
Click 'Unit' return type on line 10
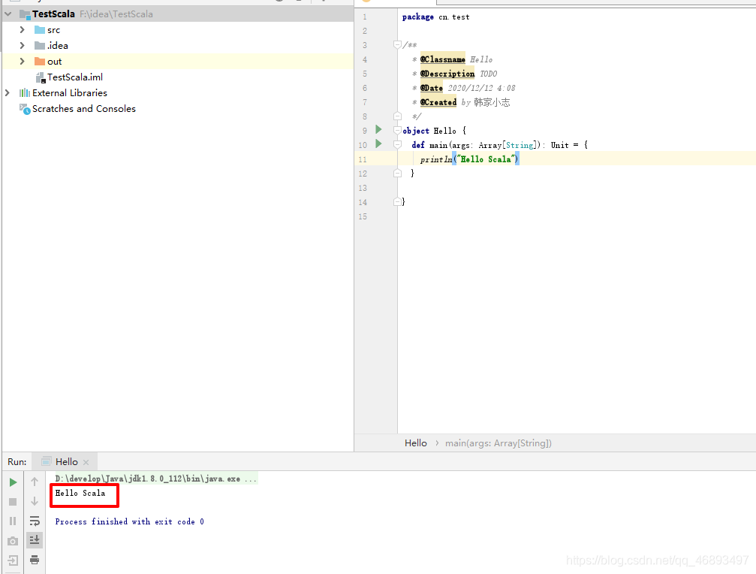click(x=560, y=145)
